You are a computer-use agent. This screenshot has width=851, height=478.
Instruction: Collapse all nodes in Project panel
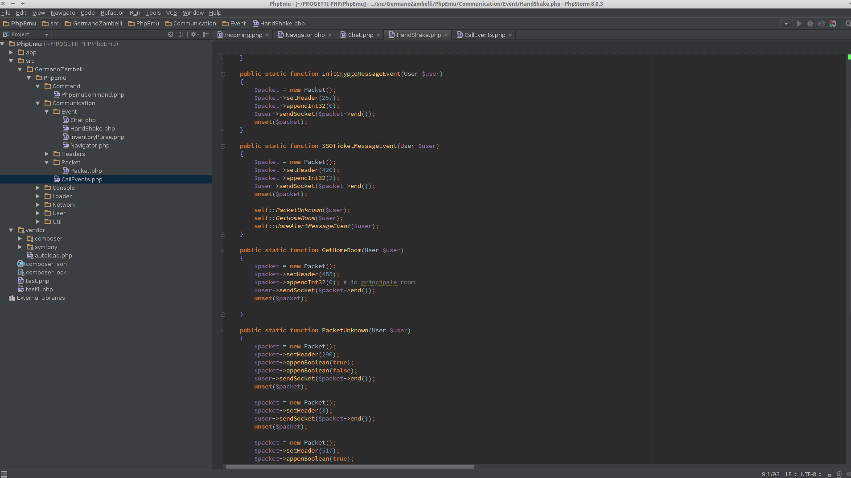pos(181,34)
